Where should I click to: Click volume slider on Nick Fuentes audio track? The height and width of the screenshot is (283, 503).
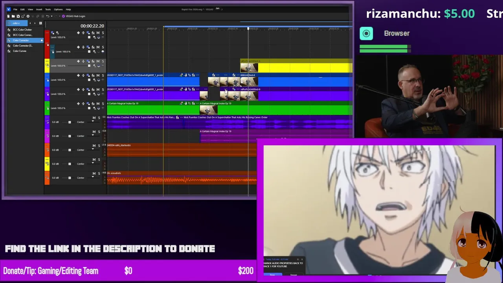pyautogui.click(x=70, y=122)
